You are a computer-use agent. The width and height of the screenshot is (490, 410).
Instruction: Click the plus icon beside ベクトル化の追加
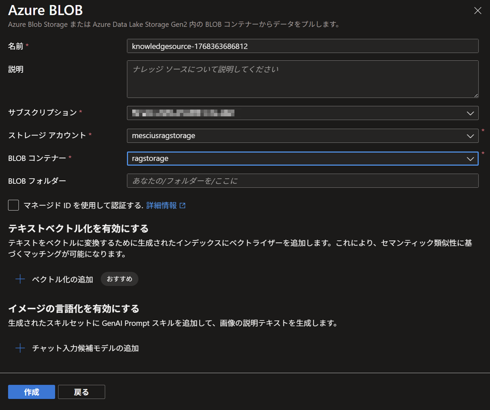[20, 279]
